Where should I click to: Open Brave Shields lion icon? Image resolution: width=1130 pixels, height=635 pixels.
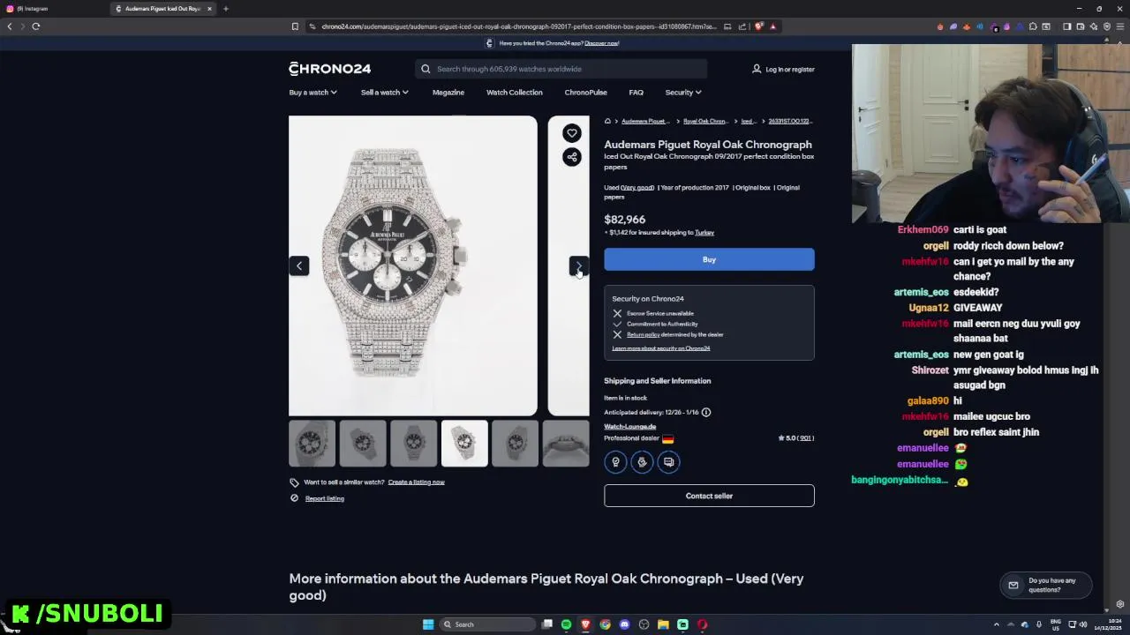click(758, 26)
